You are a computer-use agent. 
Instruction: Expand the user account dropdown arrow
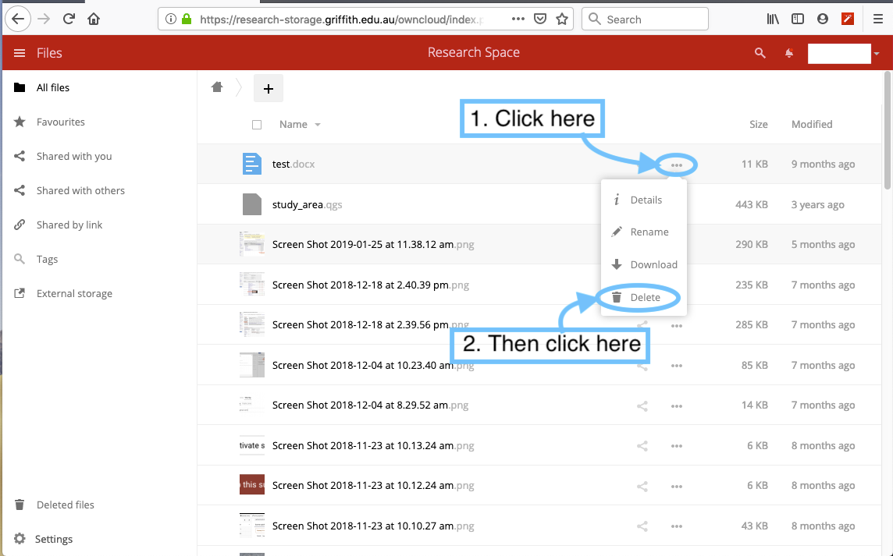pyautogui.click(x=877, y=54)
